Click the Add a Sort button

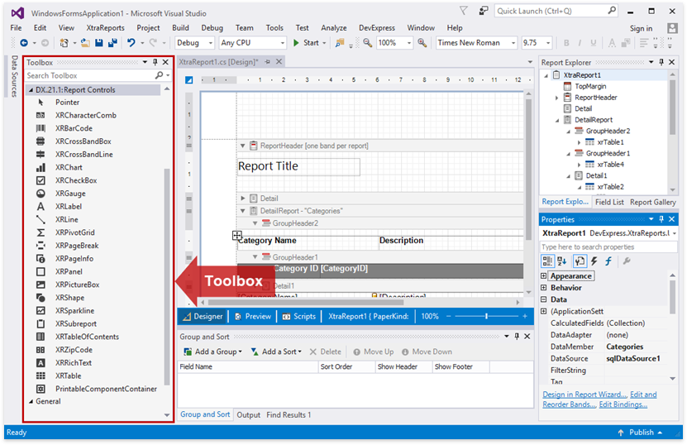pyautogui.click(x=276, y=352)
